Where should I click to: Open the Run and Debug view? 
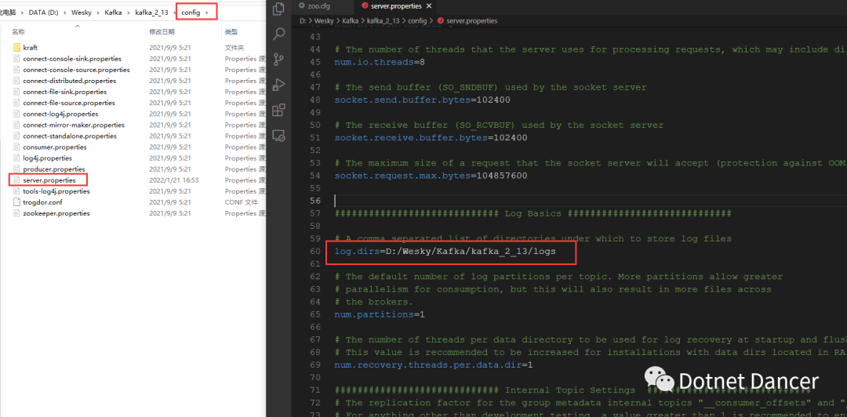click(278, 85)
